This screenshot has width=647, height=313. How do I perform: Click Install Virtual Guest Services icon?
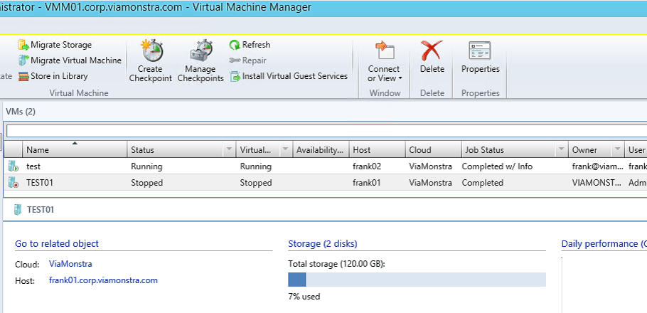pyautogui.click(x=235, y=76)
